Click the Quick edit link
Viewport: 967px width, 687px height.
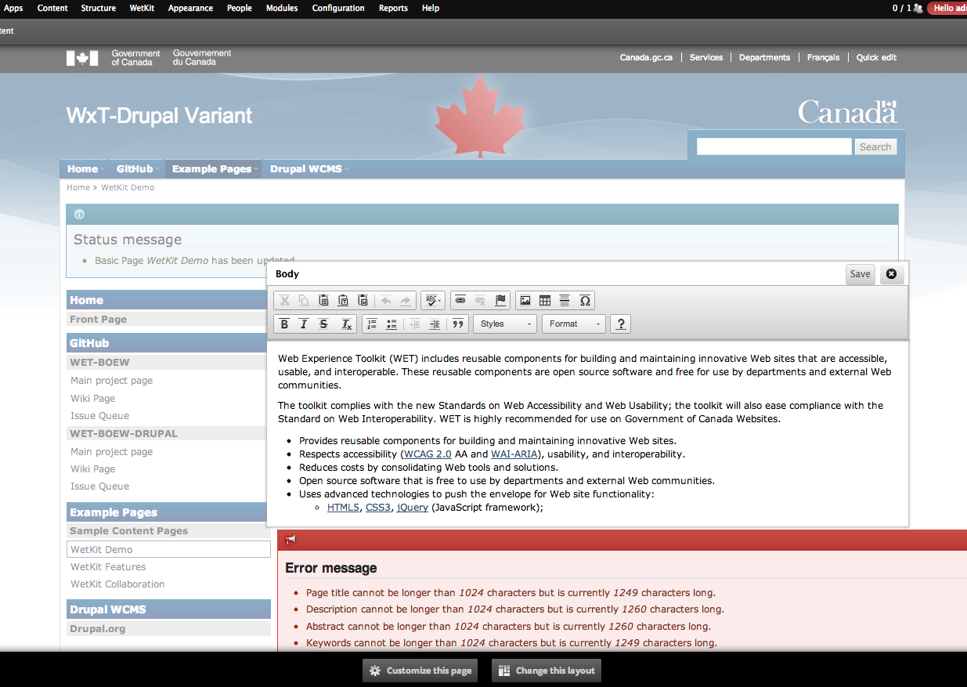pos(876,57)
